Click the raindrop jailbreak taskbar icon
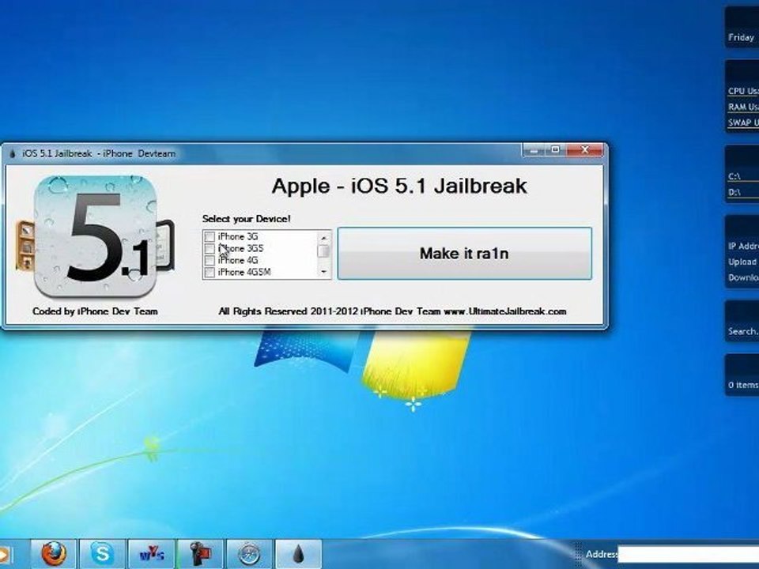 (x=298, y=553)
